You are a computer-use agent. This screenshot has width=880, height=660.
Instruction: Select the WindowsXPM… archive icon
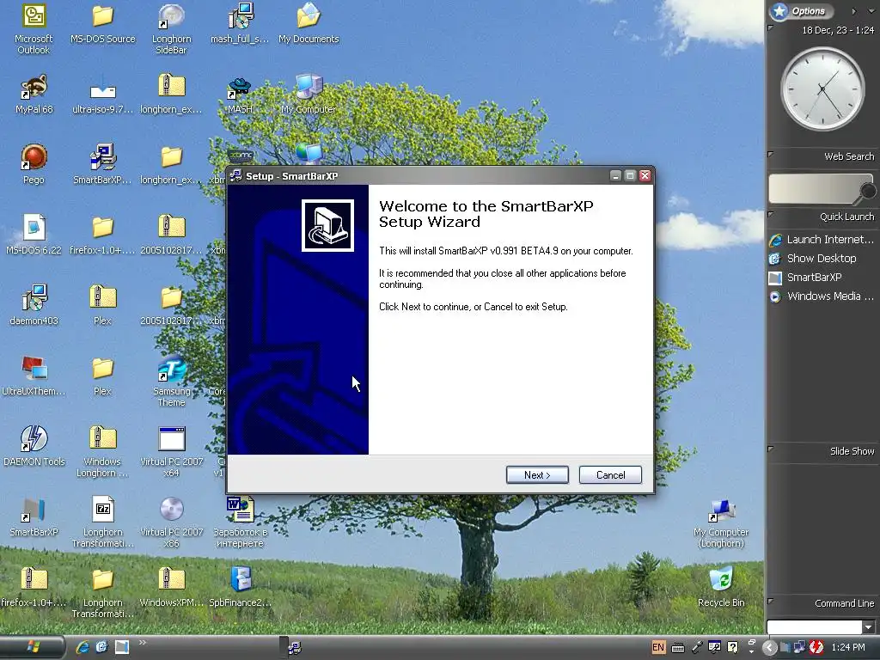pyautogui.click(x=171, y=587)
